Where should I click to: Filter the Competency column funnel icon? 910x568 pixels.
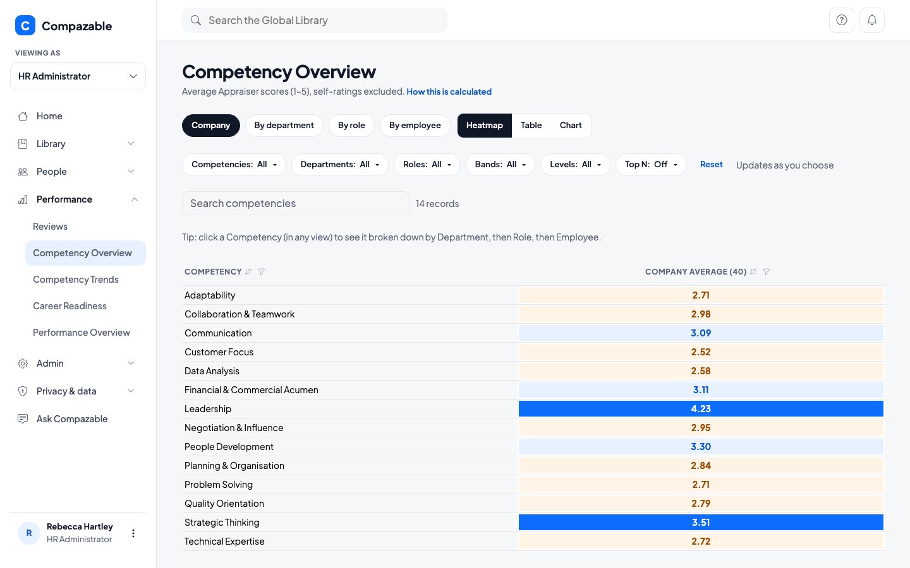(262, 272)
